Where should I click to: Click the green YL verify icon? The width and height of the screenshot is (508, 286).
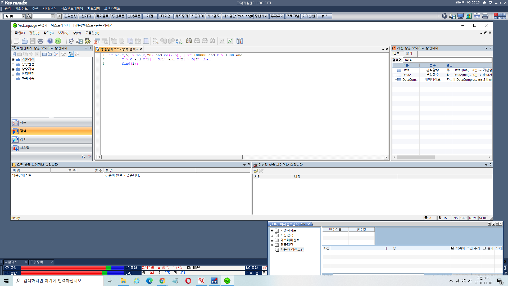pyautogui.click(x=58, y=41)
